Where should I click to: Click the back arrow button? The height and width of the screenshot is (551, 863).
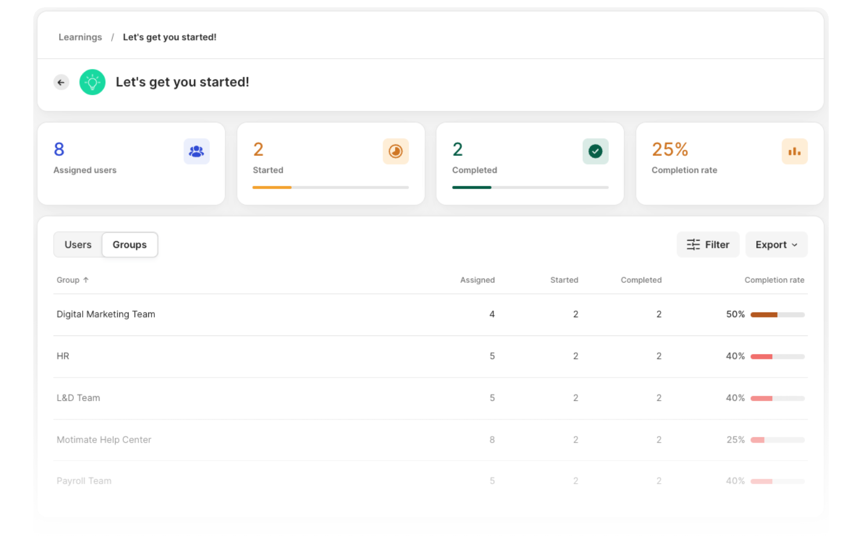(61, 82)
